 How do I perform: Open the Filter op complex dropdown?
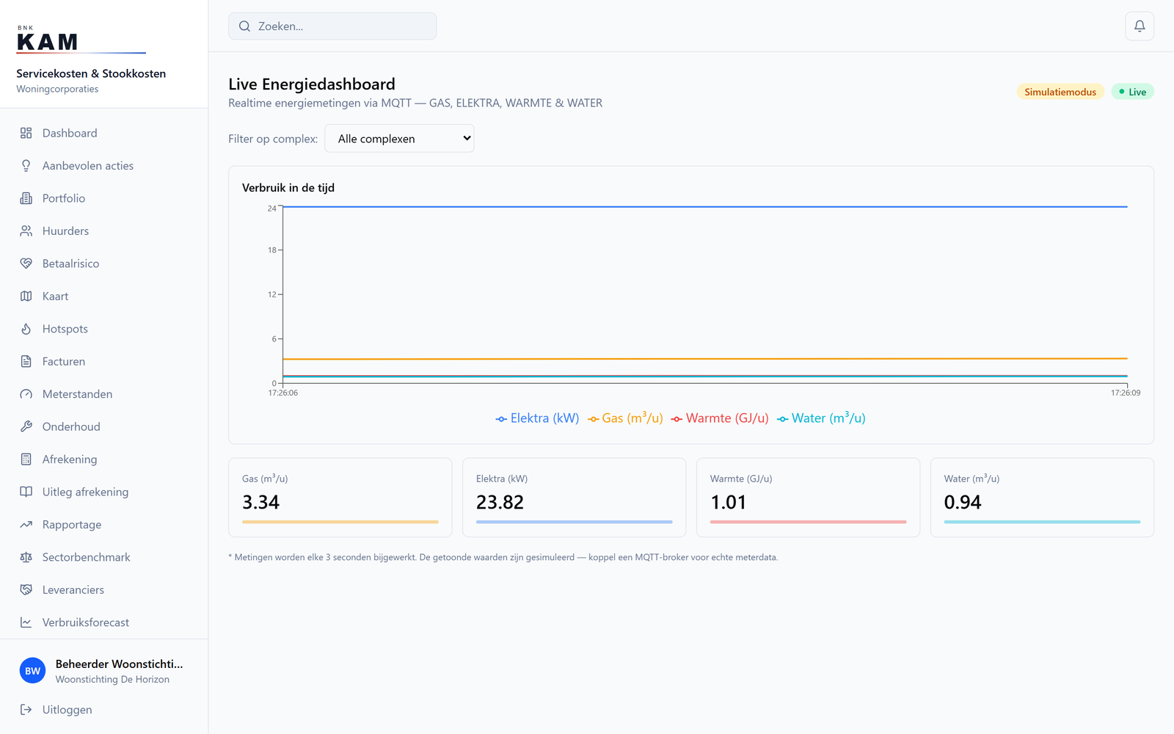pyautogui.click(x=399, y=139)
